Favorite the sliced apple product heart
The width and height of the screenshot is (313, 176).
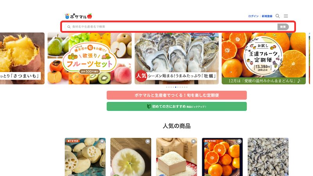tap(148, 141)
